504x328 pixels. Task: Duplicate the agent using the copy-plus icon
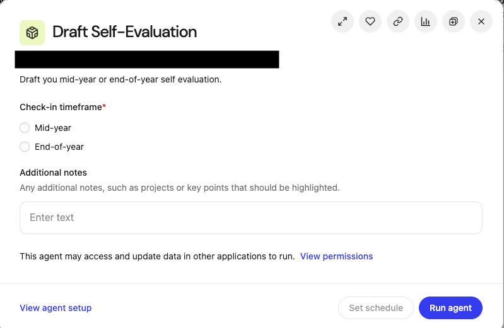(x=454, y=21)
